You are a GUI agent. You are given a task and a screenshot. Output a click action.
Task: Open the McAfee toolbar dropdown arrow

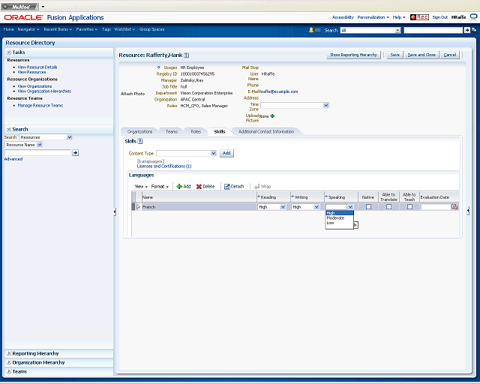[43, 7]
